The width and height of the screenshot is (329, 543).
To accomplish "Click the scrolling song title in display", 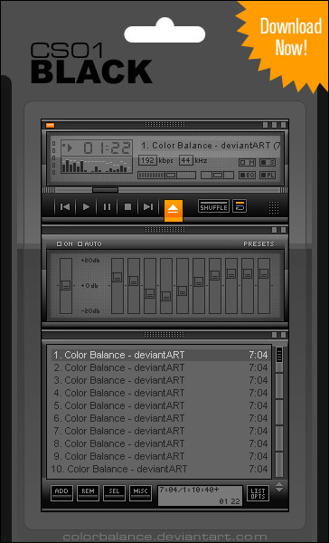I will click(211, 146).
